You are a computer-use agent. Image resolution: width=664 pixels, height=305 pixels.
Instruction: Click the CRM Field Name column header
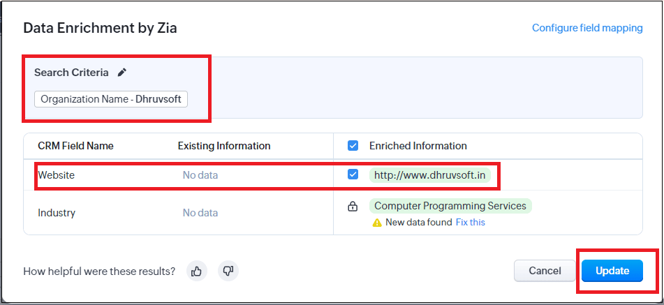coord(76,146)
